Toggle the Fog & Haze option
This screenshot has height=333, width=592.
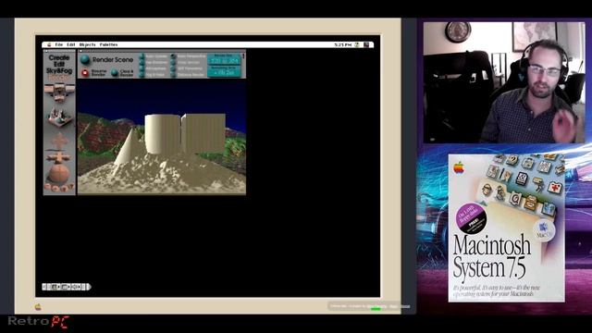(142, 75)
